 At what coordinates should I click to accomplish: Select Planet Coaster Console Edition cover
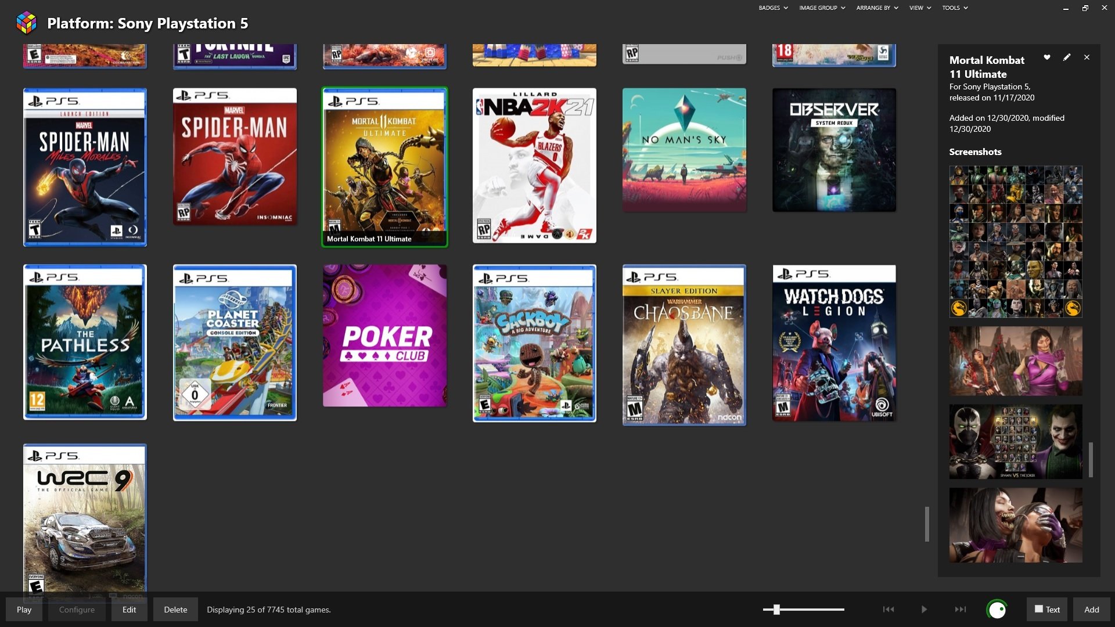click(x=235, y=343)
